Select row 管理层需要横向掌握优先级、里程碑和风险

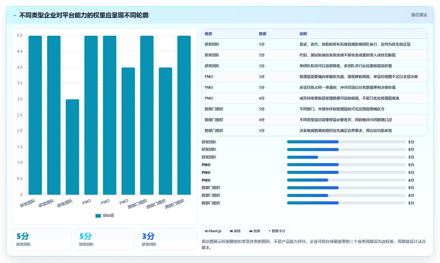point(315,76)
